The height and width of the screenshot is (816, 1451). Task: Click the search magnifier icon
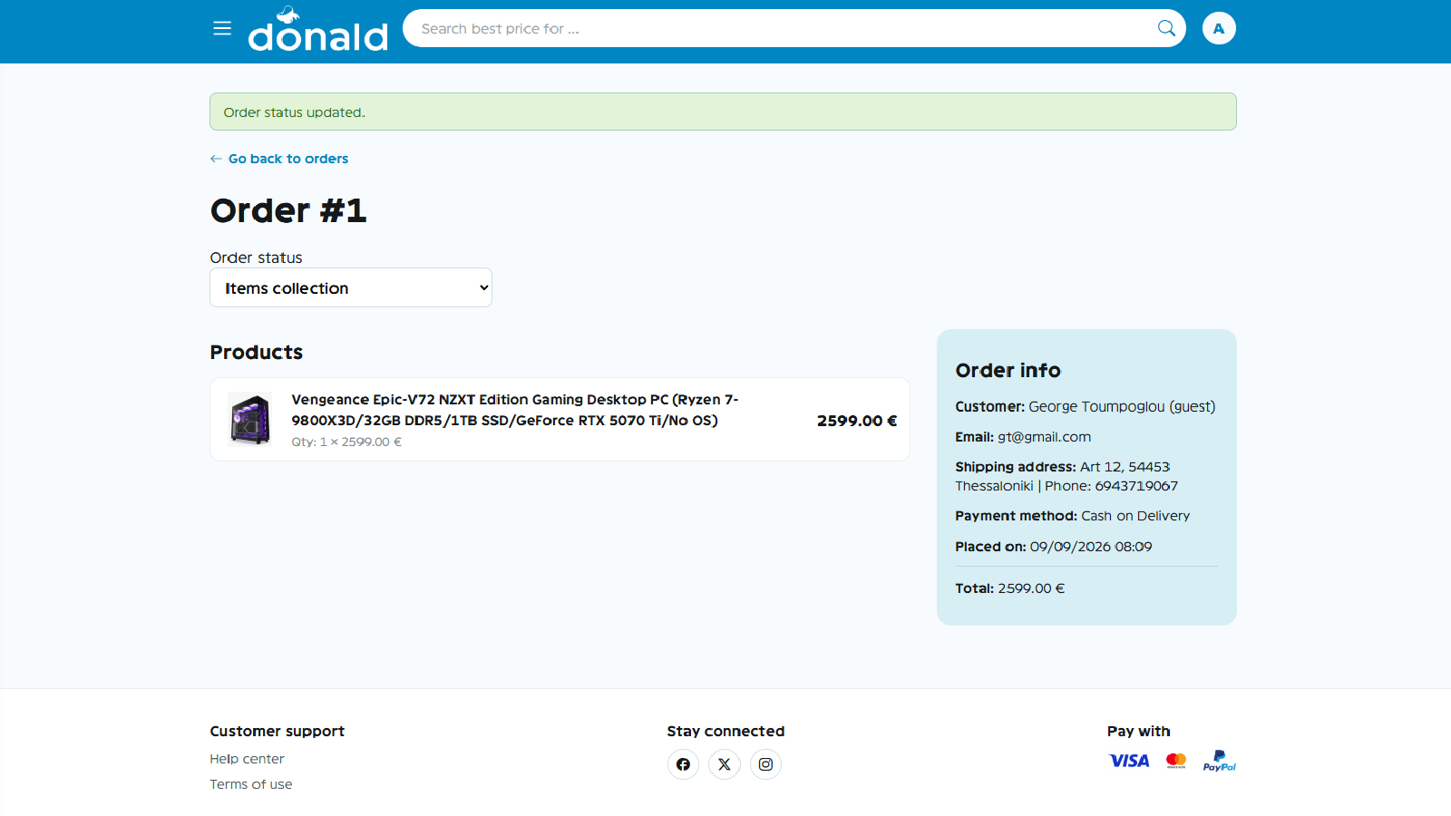[1166, 28]
